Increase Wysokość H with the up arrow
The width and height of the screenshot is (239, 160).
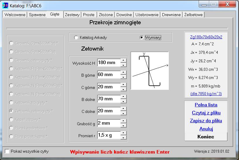[x=124, y=61]
